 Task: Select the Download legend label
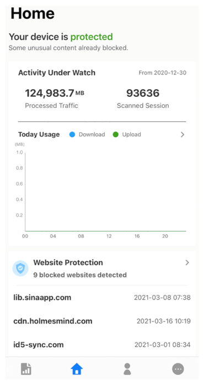pos(92,134)
